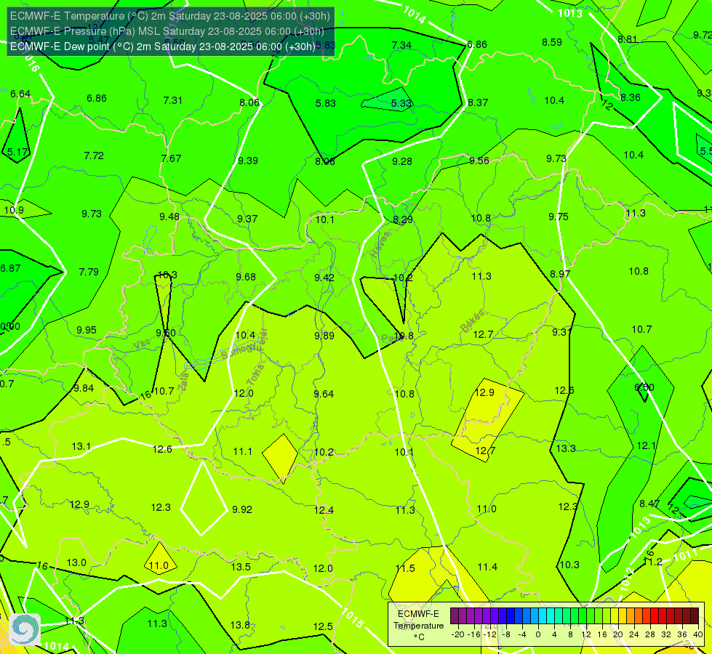This screenshot has height=654, width=712.
Task: Click the 9.37 temperature value
Action: [247, 219]
